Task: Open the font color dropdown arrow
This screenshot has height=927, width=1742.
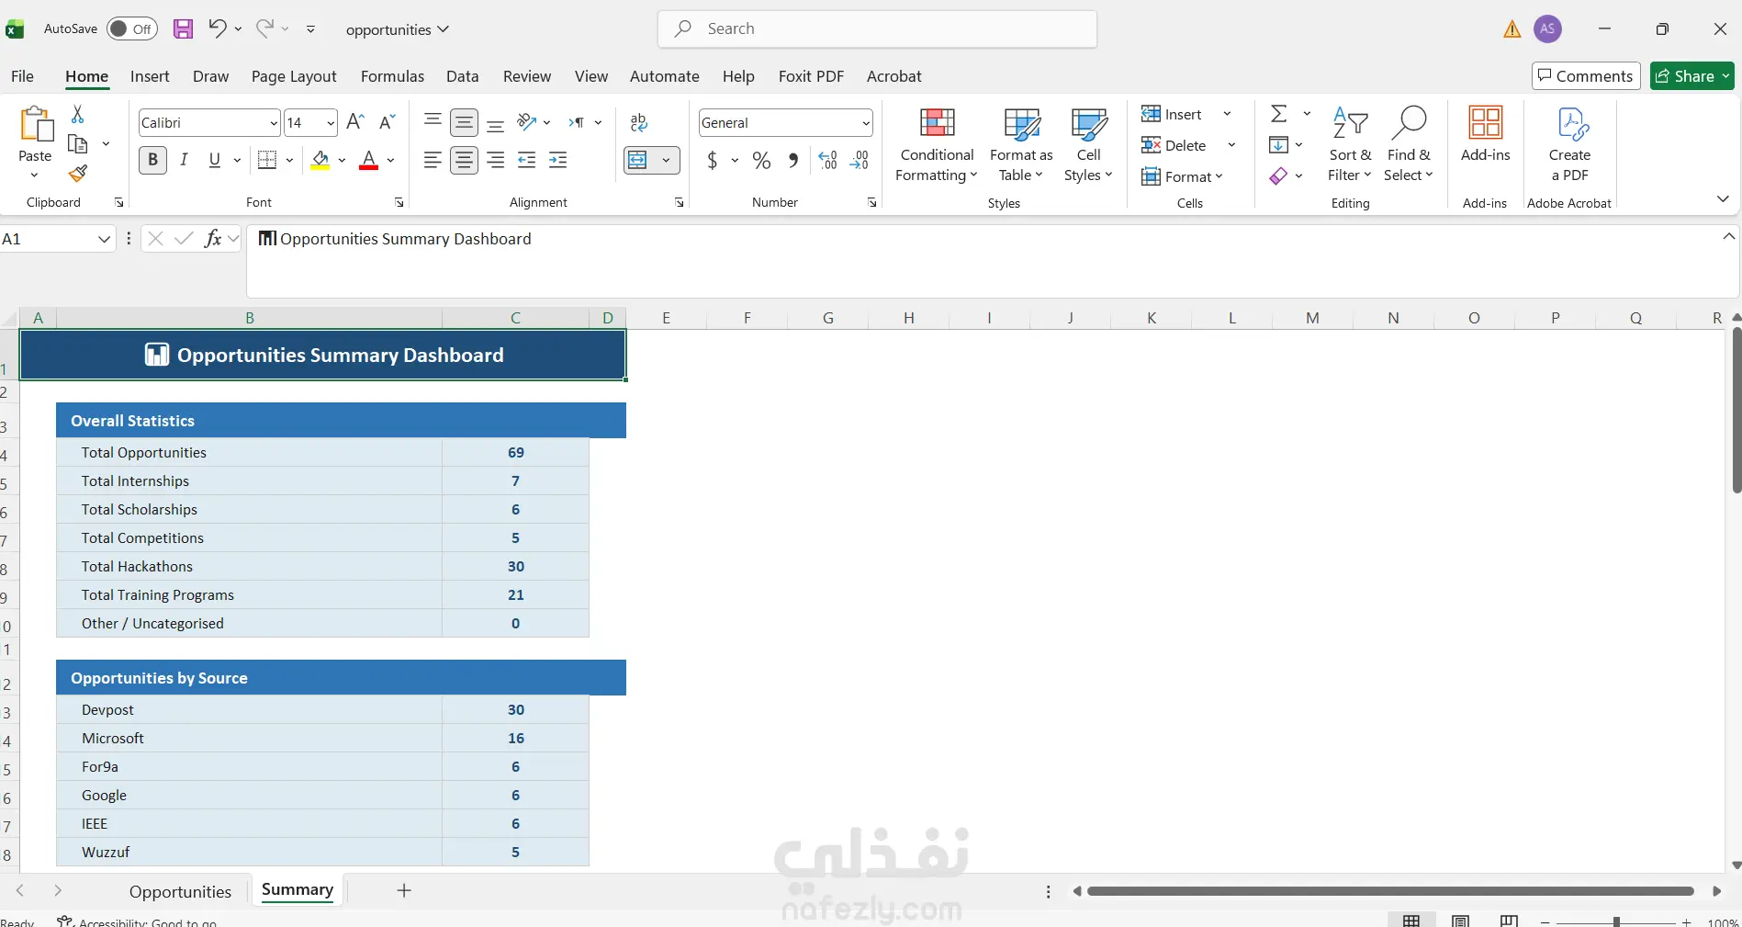Action: (x=390, y=161)
